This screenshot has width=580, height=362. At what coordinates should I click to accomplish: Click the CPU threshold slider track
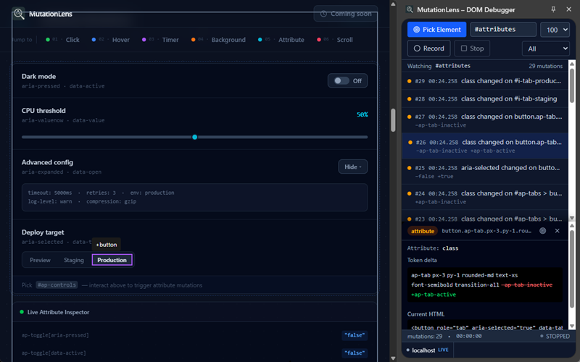coord(194,137)
